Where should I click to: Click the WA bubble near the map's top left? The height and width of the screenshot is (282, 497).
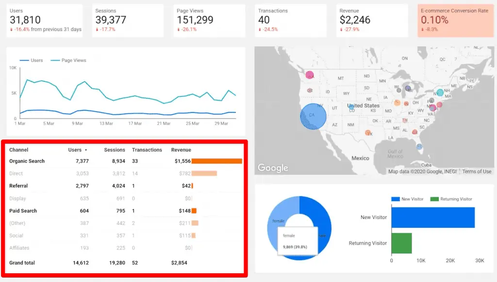click(309, 75)
